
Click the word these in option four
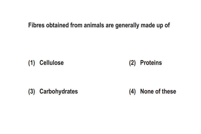click(169, 91)
